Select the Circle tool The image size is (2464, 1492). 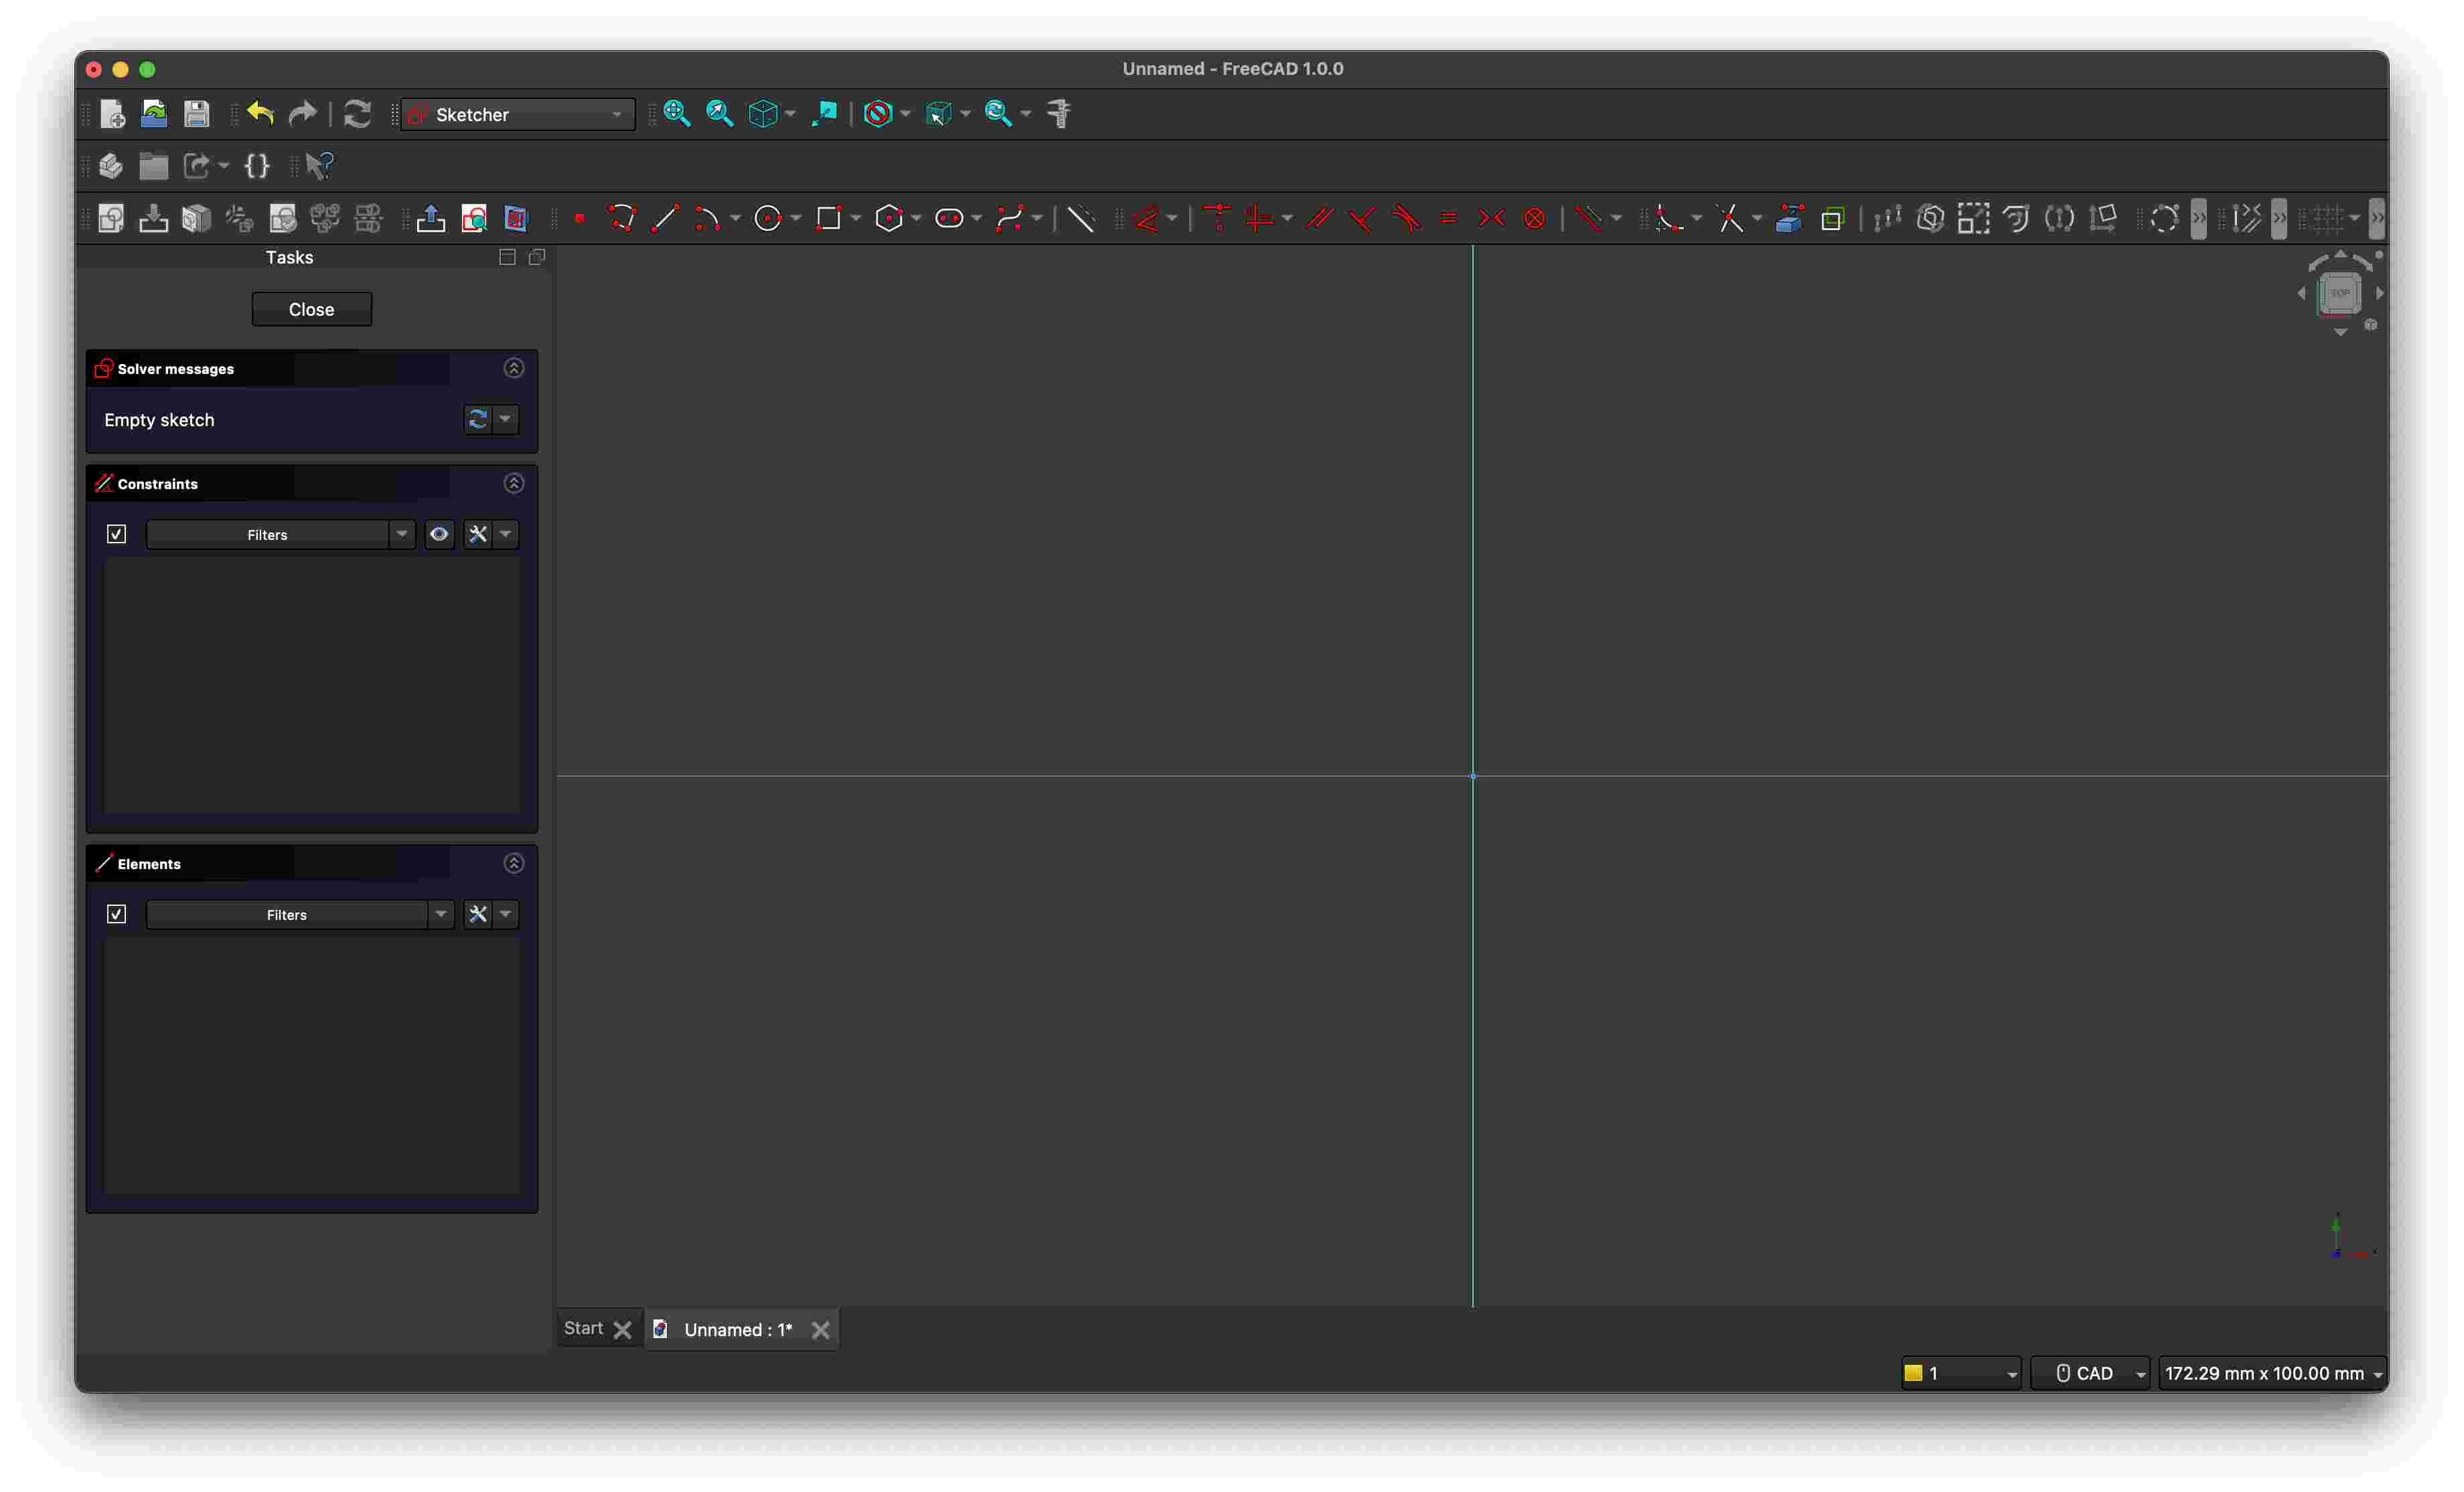[768, 218]
